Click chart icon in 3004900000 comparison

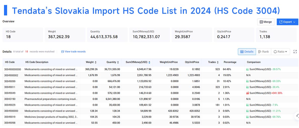click(247, 111)
